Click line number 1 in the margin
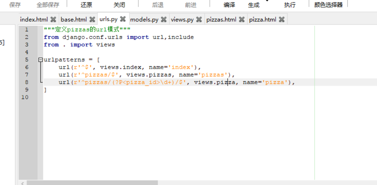The image size is (377, 185). tap(26, 30)
